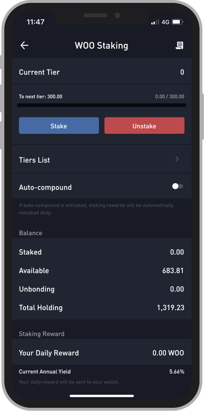Click the red Unstake button
This screenshot has width=204, height=411.
145,126
